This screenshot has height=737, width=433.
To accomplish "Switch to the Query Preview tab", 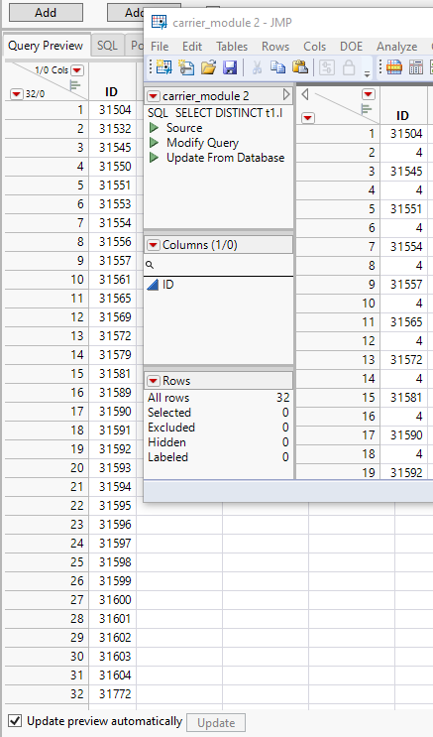I will tap(46, 46).
